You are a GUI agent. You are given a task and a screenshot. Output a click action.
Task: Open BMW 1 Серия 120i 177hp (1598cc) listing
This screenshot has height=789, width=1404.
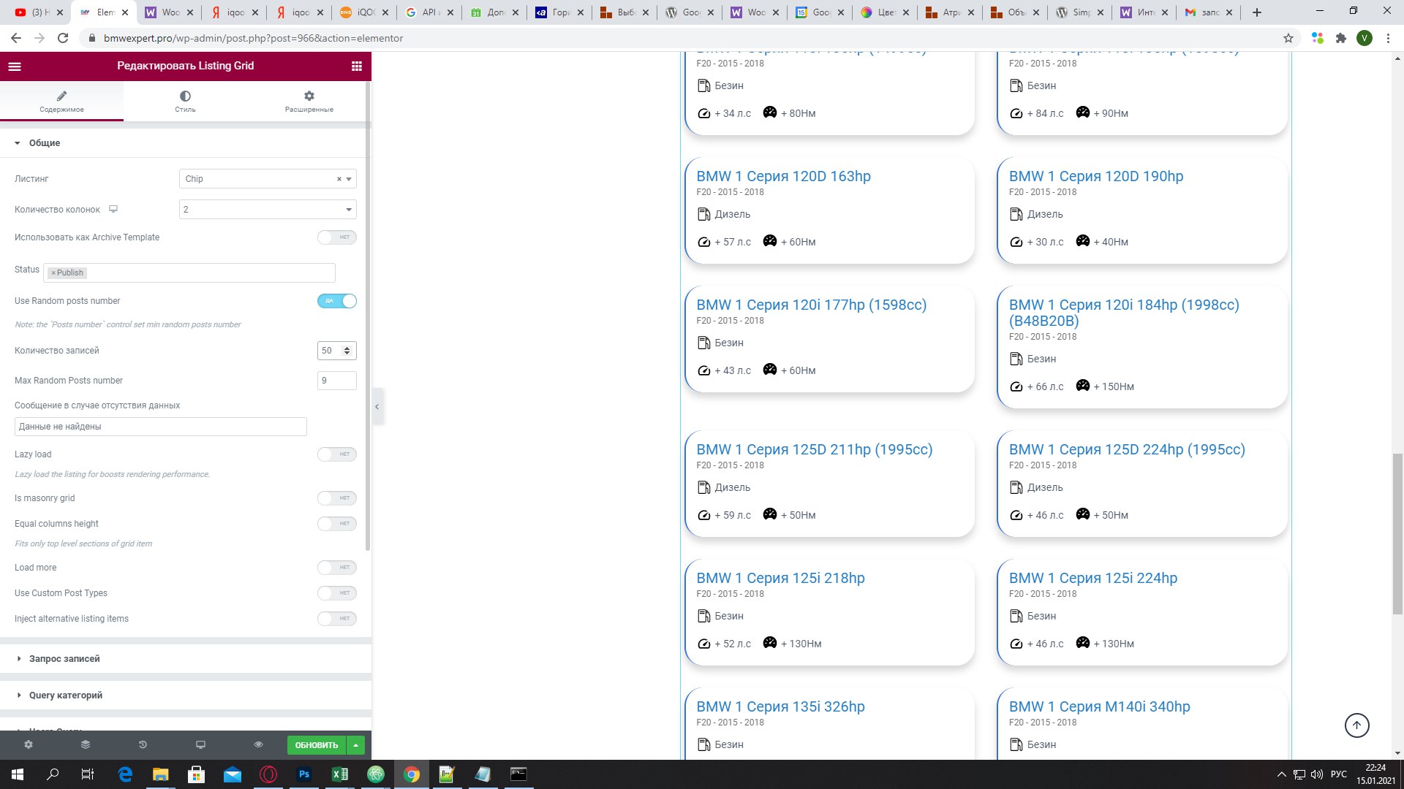pos(811,305)
